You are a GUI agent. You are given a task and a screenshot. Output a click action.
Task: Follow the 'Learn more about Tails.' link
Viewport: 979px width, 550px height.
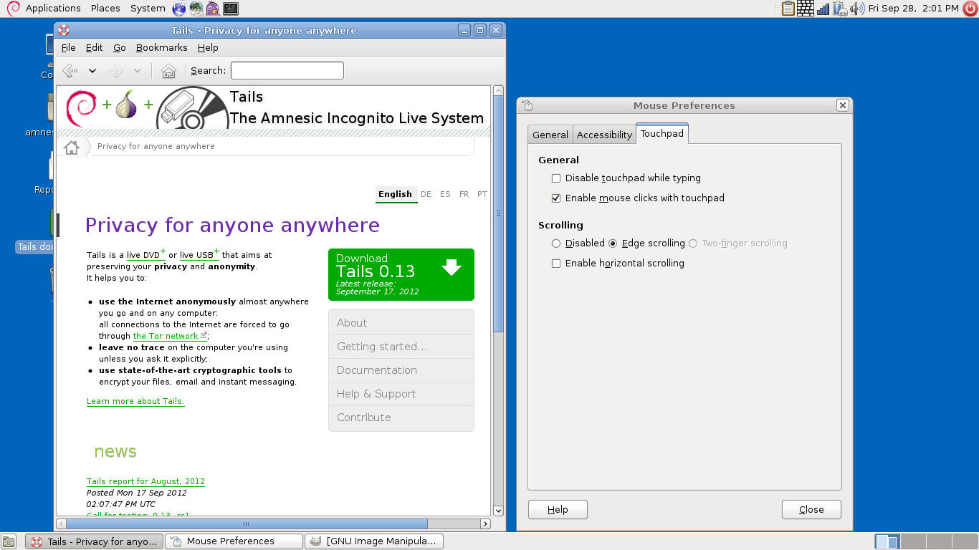[135, 401]
